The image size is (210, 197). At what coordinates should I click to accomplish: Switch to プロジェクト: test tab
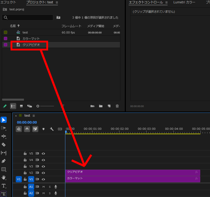pyautogui.click(x=40, y=2)
